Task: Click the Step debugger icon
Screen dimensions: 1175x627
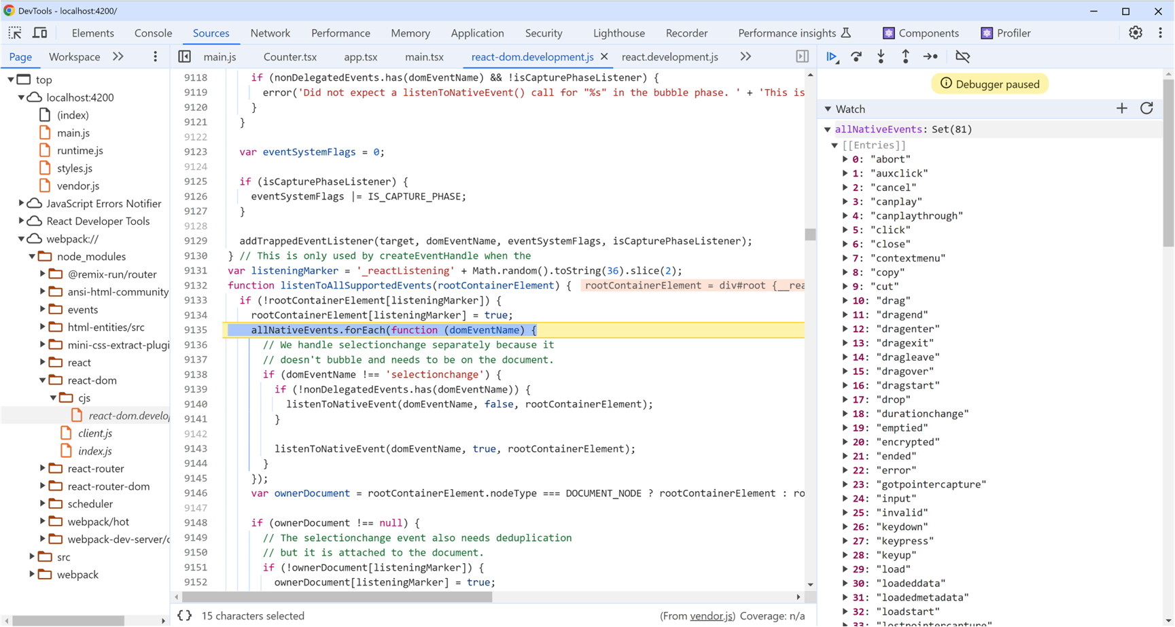Action: point(930,56)
